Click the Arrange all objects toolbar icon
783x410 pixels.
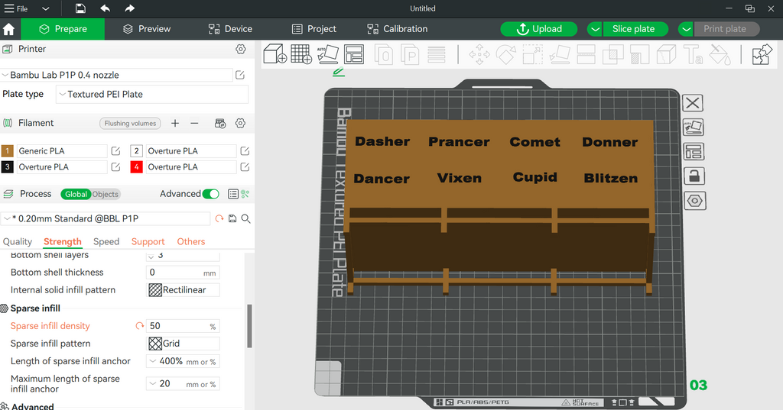[x=354, y=54]
